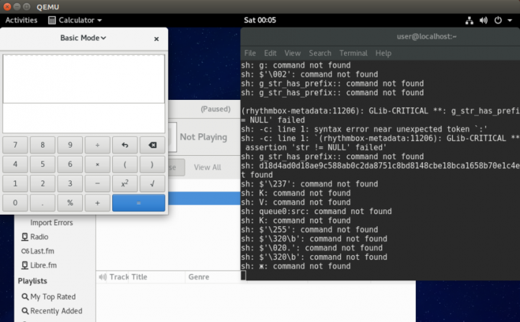This screenshot has height=322, width=520.
Task: Open Activities overview
Action: point(21,21)
